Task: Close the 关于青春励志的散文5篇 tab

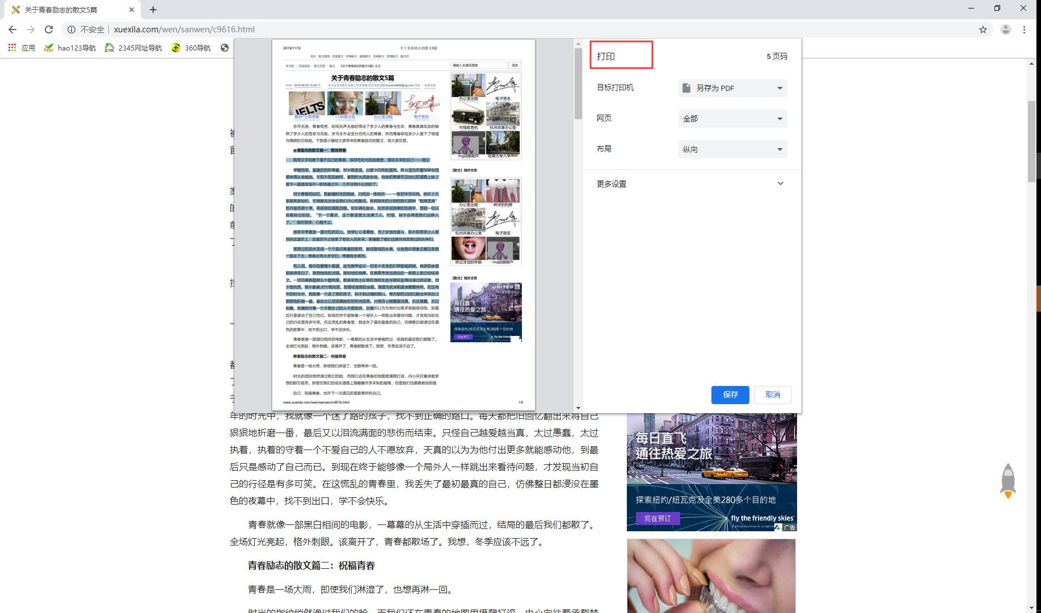Action: click(x=132, y=10)
